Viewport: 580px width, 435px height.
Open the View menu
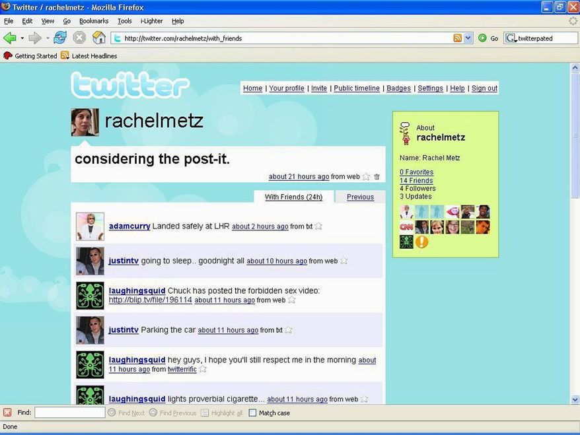pos(48,21)
